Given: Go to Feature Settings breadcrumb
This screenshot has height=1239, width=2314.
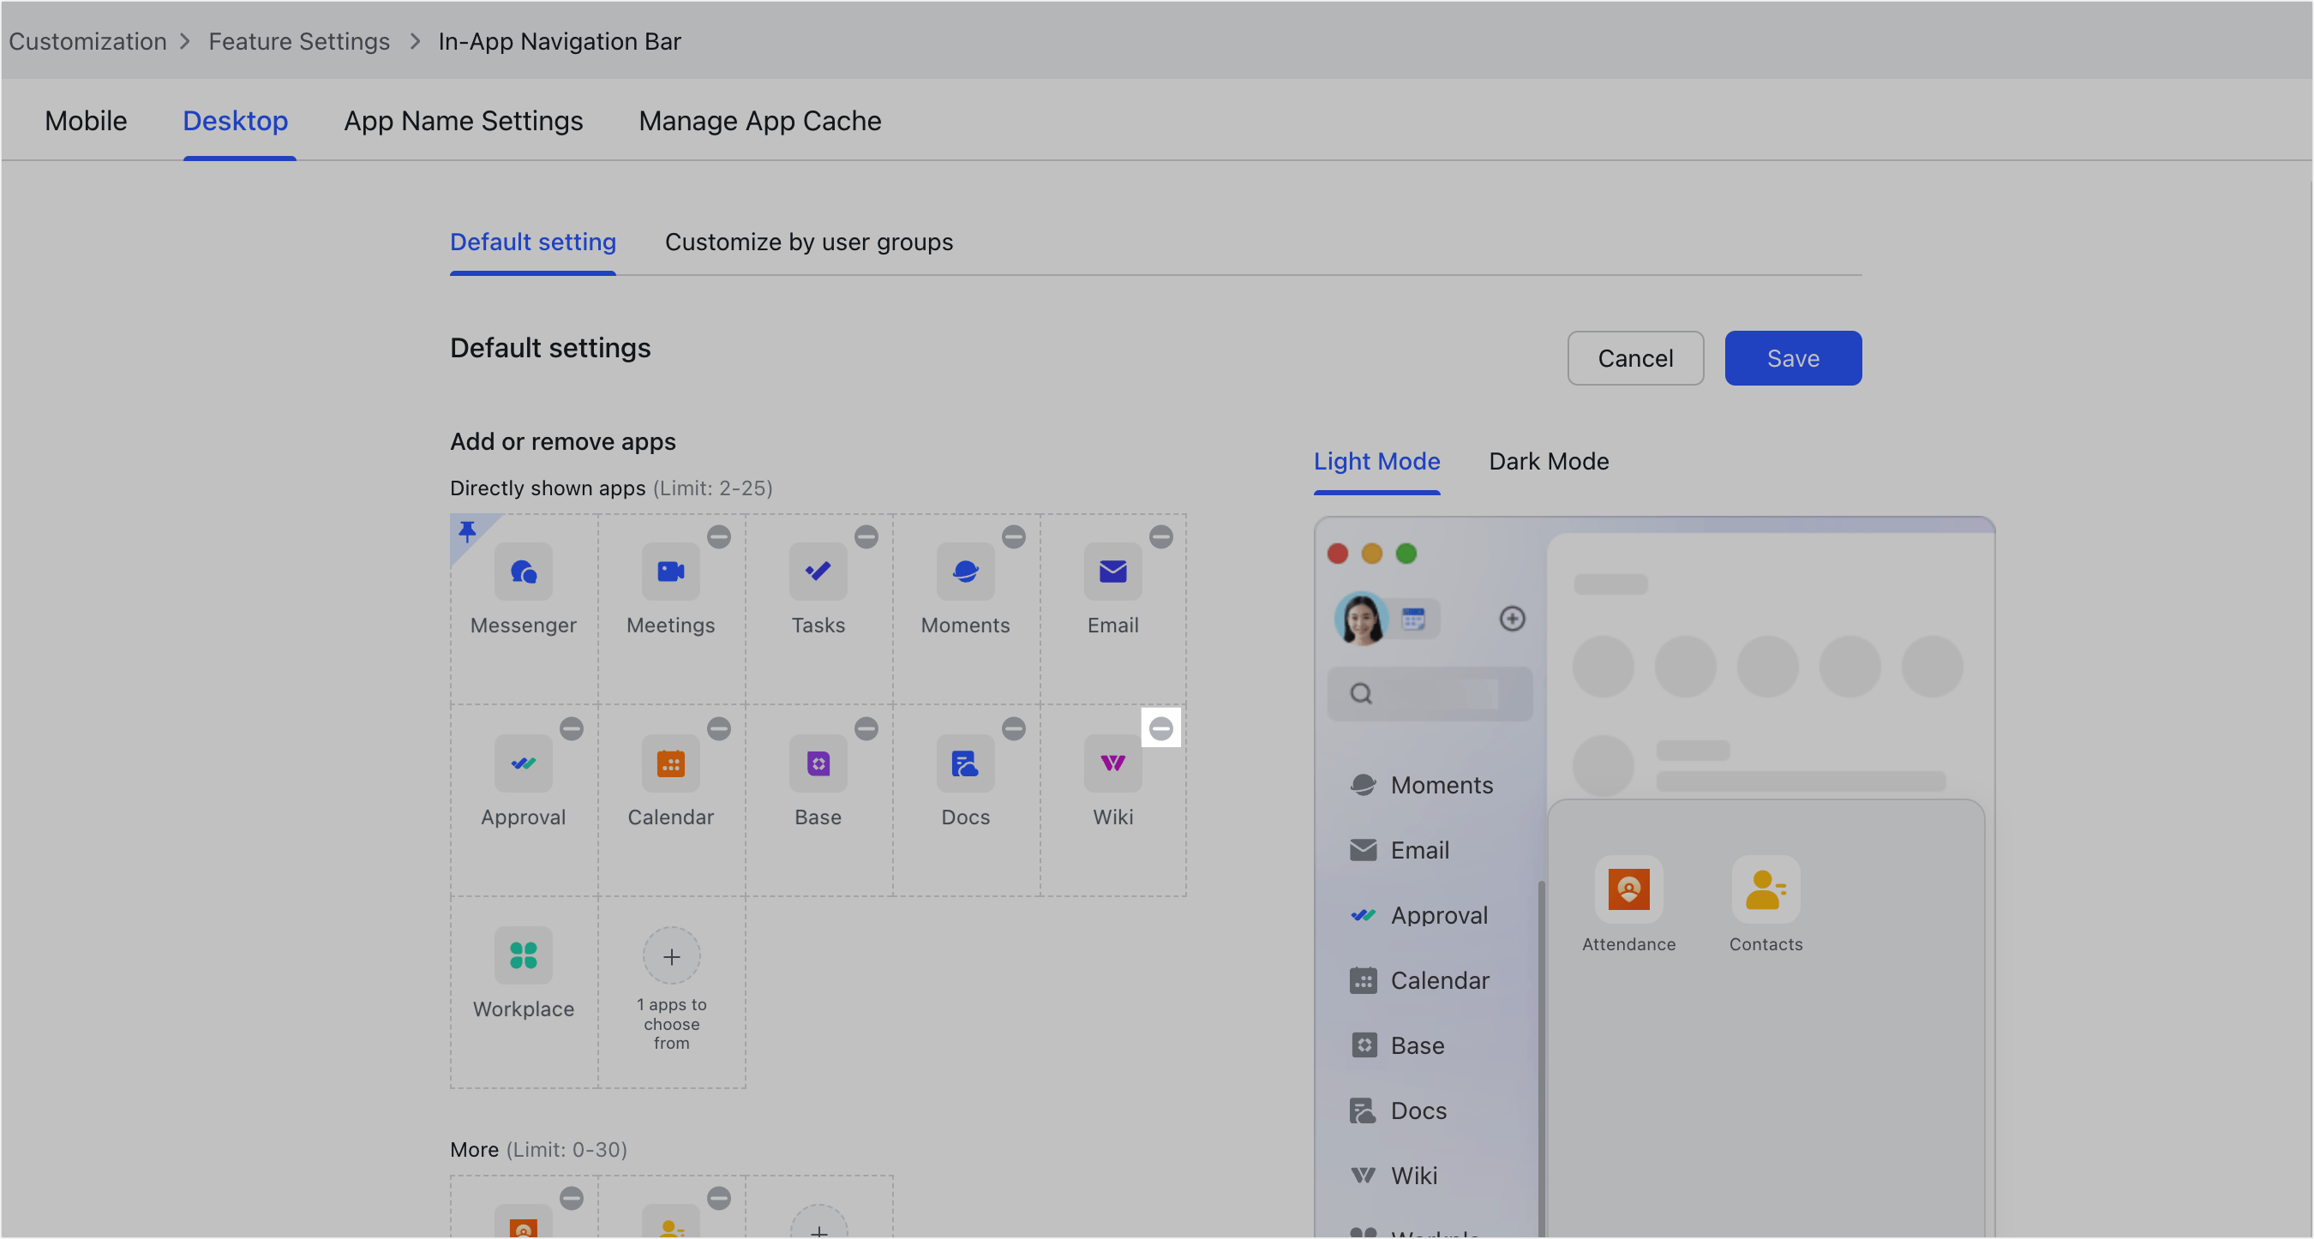Looking at the screenshot, I should [299, 41].
